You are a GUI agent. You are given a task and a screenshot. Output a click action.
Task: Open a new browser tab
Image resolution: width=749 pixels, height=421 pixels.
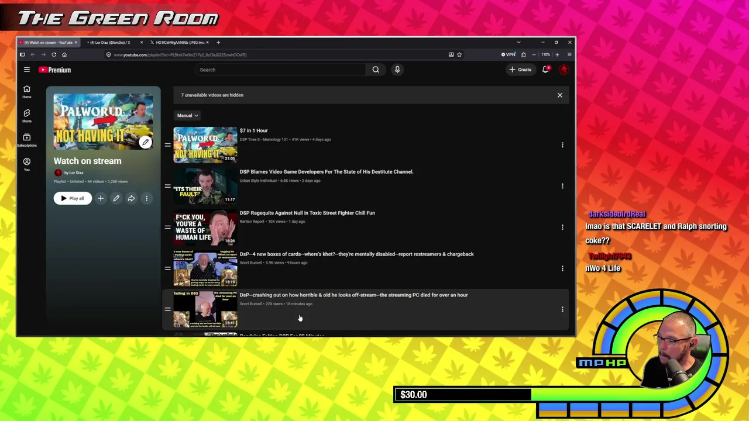pos(218,42)
